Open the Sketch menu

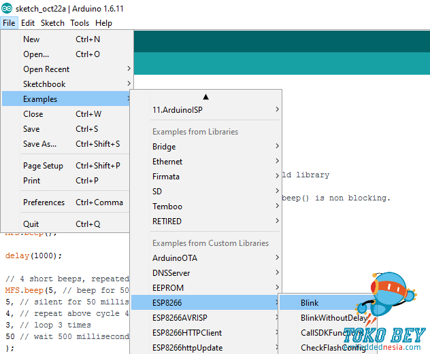(52, 23)
